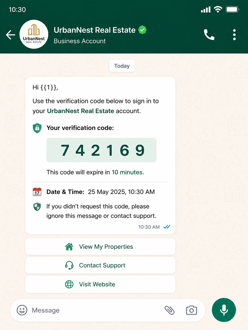Tap Visit Website button
248x330 pixels.
(x=100, y=284)
